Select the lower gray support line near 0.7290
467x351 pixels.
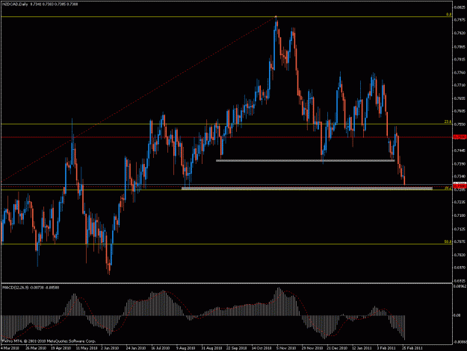pyautogui.click(x=307, y=189)
